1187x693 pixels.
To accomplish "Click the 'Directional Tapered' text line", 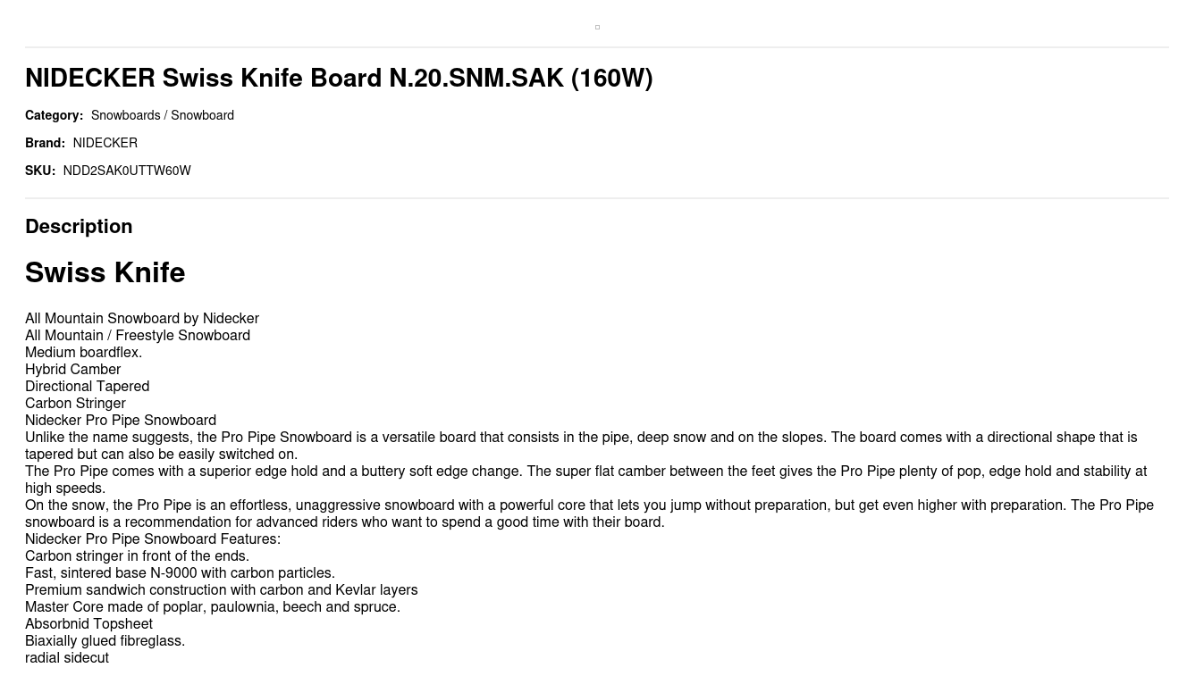I will (x=87, y=387).
